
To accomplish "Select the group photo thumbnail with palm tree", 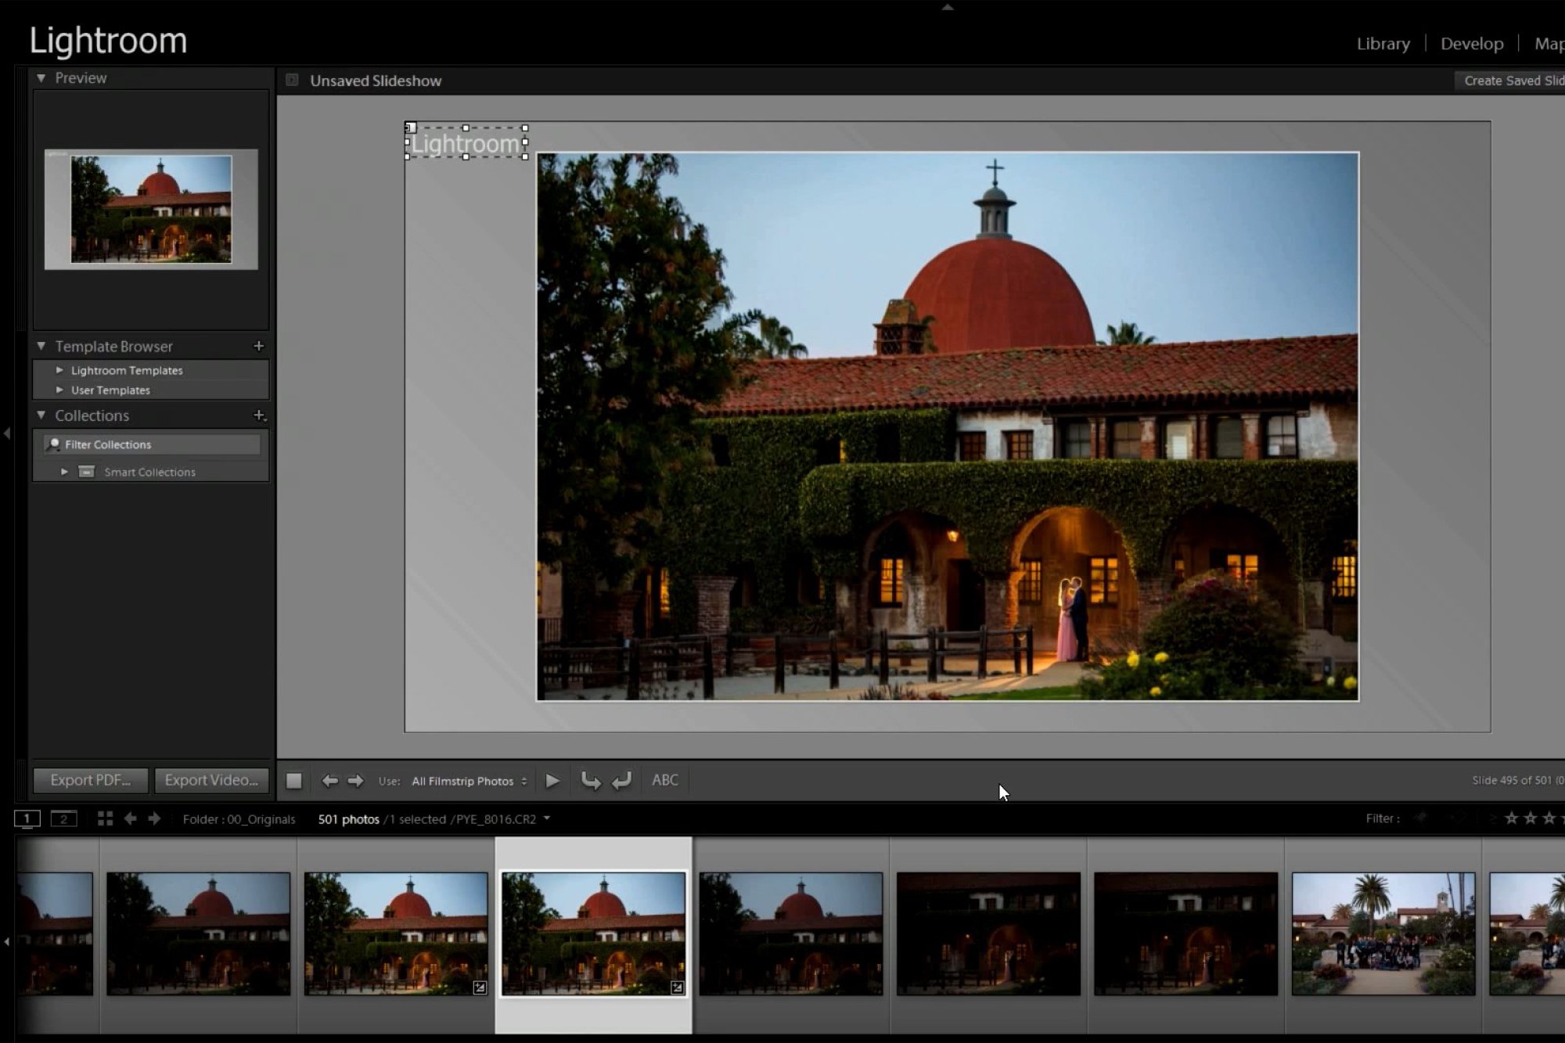I will [1383, 933].
